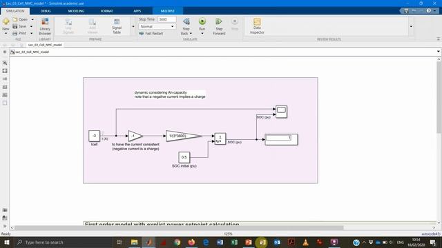Click the autocode45 solver link in status bar
This screenshot has height=248, width=442.
coord(431,234)
